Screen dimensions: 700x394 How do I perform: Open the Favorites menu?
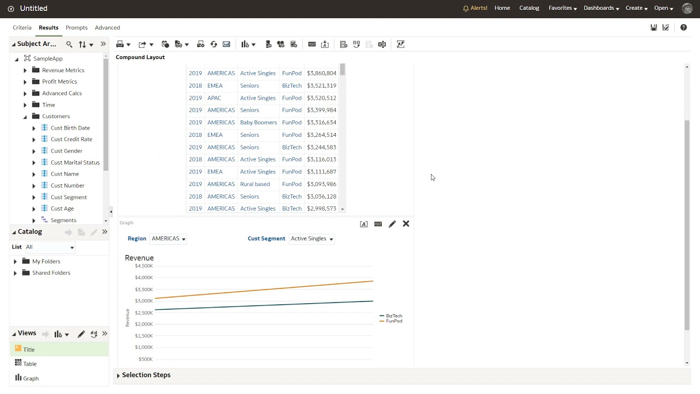pos(563,8)
